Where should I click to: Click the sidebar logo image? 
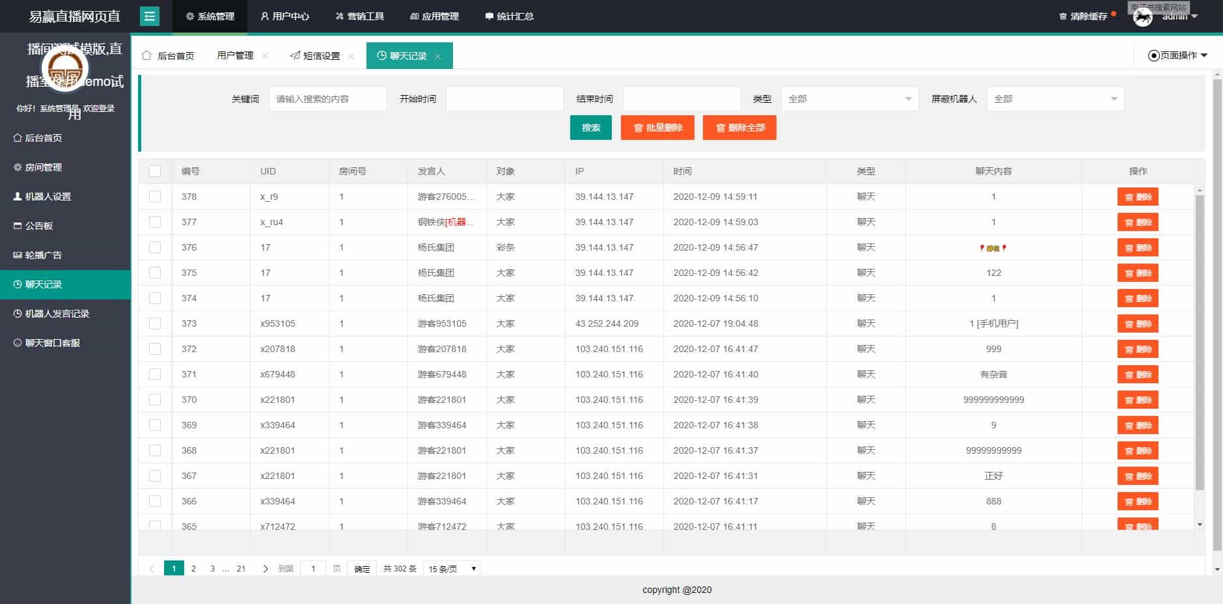[66, 68]
